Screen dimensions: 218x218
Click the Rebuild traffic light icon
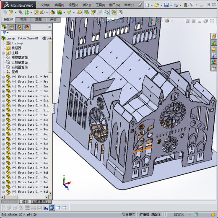tap(186, 5)
